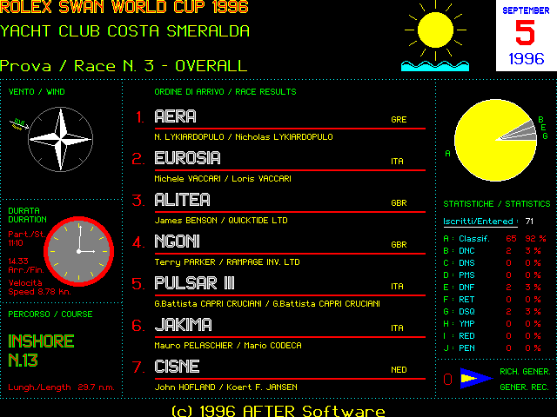Click GBR country code for ALITEA

(x=399, y=203)
